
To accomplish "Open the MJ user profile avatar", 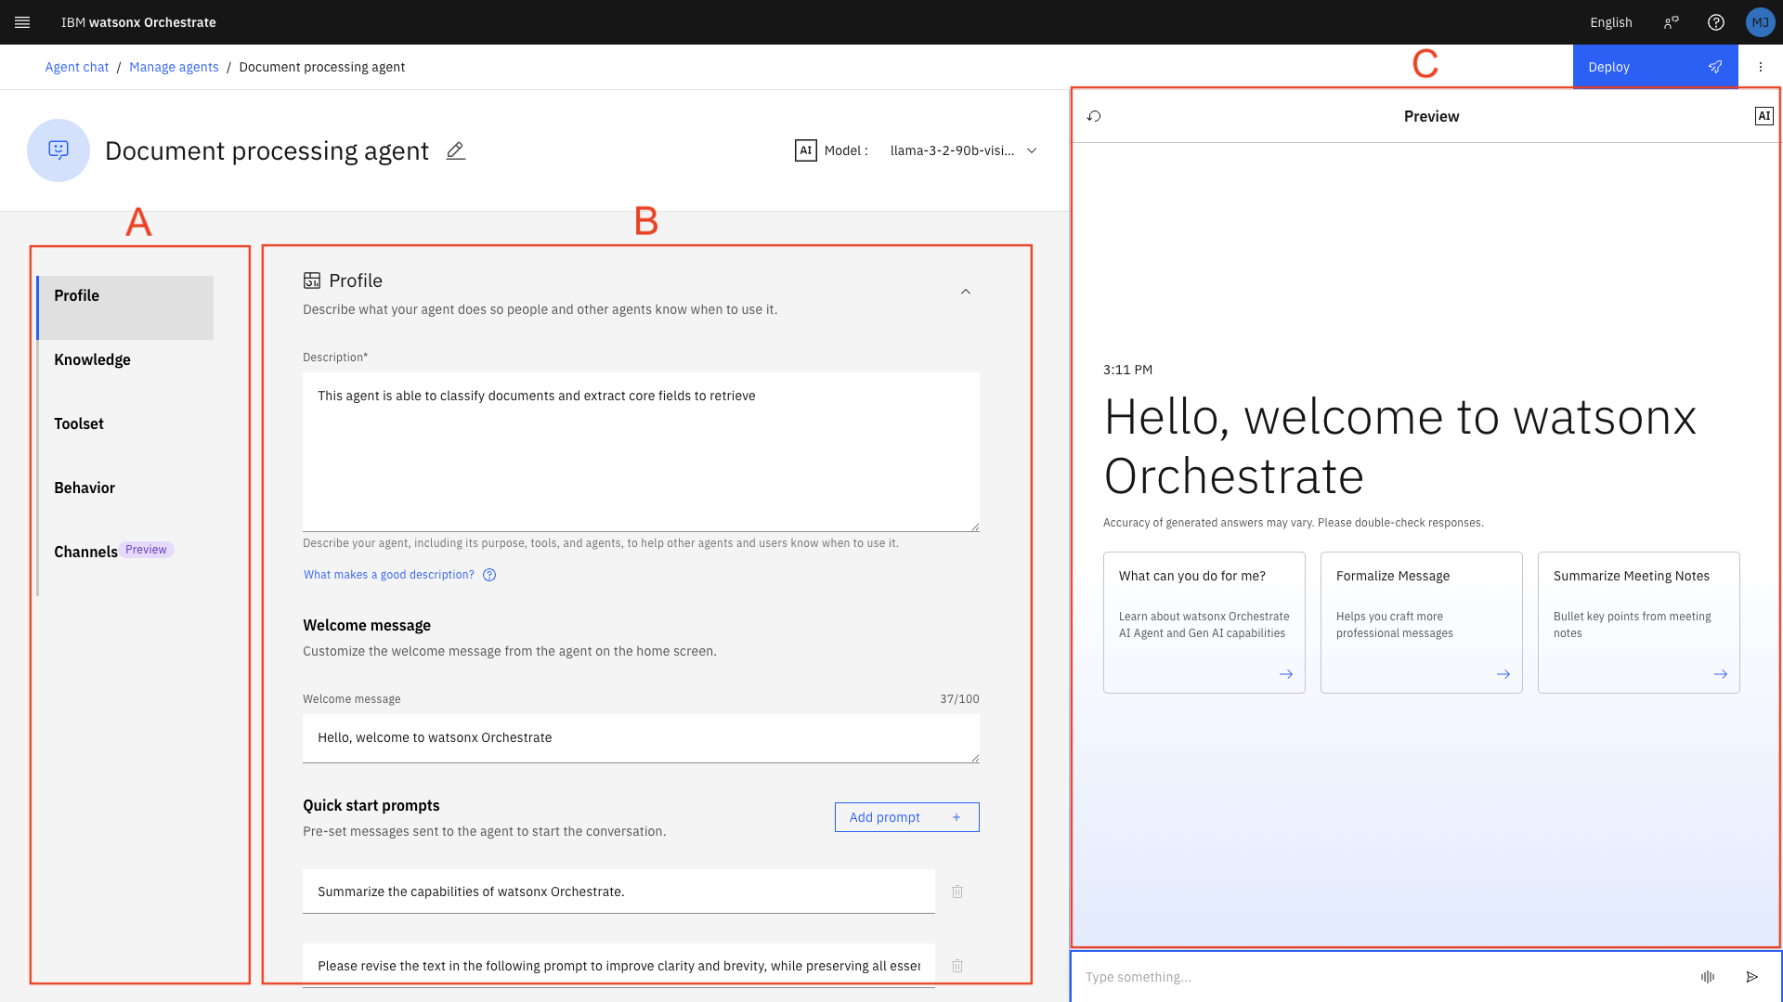I will tap(1760, 22).
